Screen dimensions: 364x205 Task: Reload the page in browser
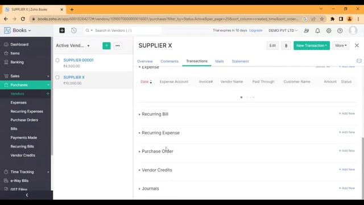pyautogui.click(x=23, y=19)
